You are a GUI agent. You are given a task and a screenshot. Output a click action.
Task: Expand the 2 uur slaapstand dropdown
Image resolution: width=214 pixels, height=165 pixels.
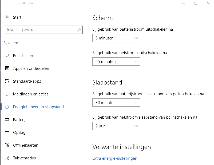coord(116,126)
